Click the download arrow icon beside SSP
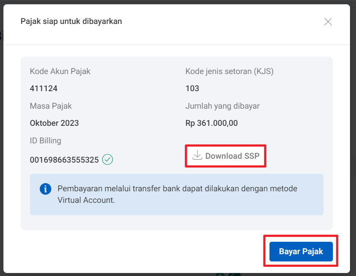The height and width of the screenshot is (276, 356). 197,155
